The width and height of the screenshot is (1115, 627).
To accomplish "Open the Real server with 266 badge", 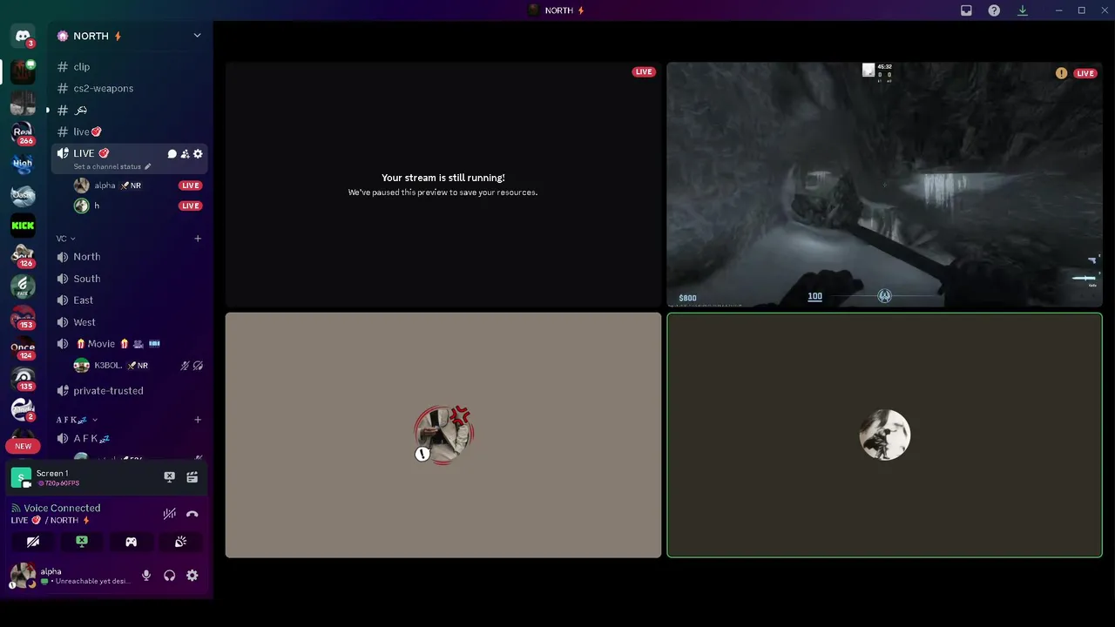I will [23, 133].
